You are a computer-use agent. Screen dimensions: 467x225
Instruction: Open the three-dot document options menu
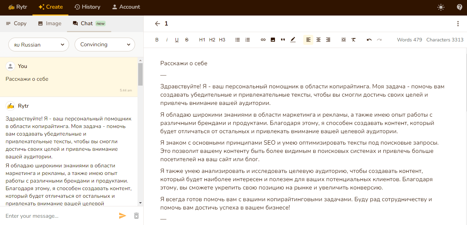pyautogui.click(x=458, y=23)
